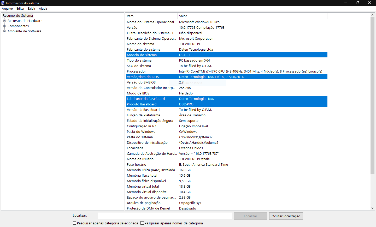Click the scroll down arrow of list
Screen dimensions: 376x227
[373, 208]
